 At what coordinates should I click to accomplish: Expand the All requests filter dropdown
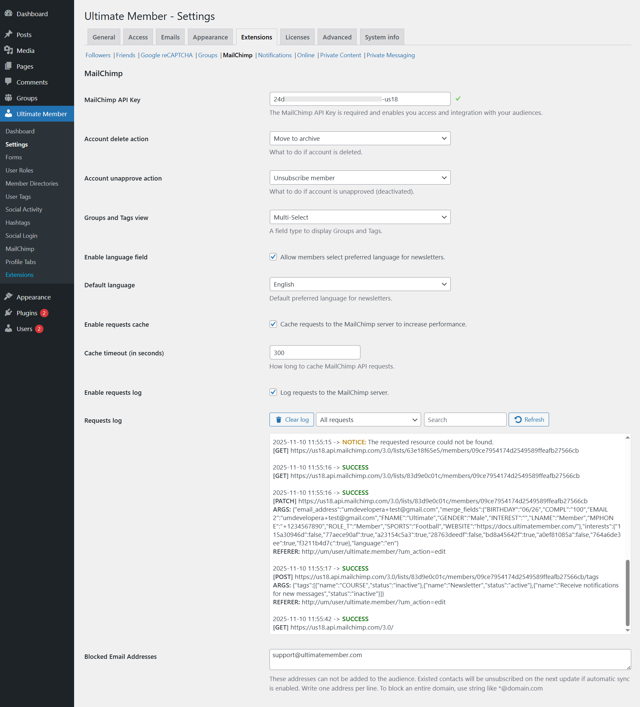click(368, 420)
